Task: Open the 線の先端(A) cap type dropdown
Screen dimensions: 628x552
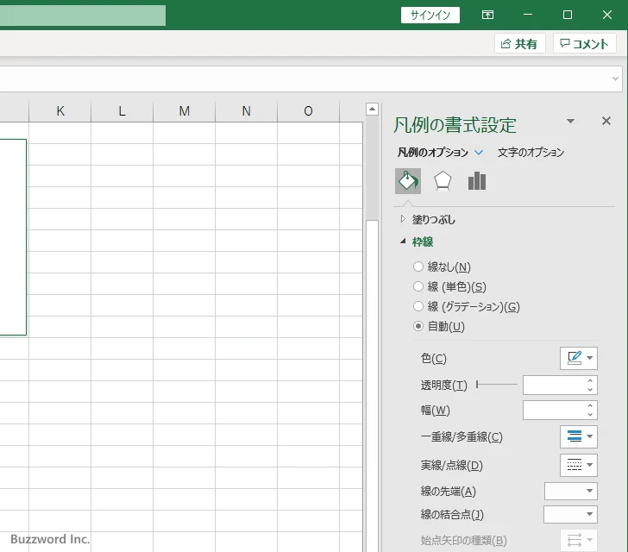Action: point(571,491)
